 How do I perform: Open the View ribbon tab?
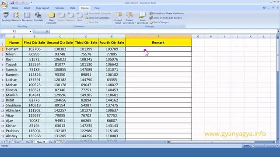[97, 8]
